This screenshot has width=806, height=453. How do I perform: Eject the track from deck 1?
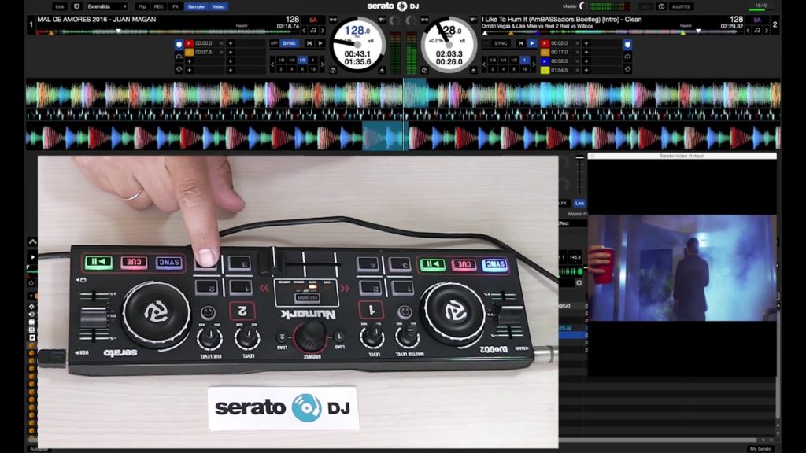click(x=382, y=70)
